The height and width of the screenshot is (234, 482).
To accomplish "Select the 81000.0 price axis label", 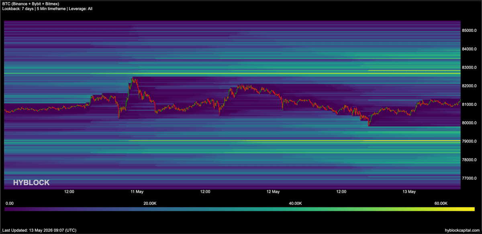I will (x=470, y=104).
